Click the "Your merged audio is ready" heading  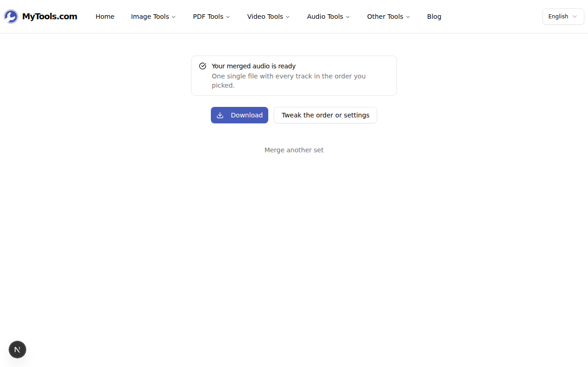coord(254,66)
